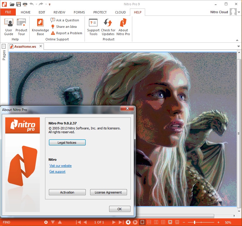Open the User Guide
The image size is (242, 226).
[9, 27]
